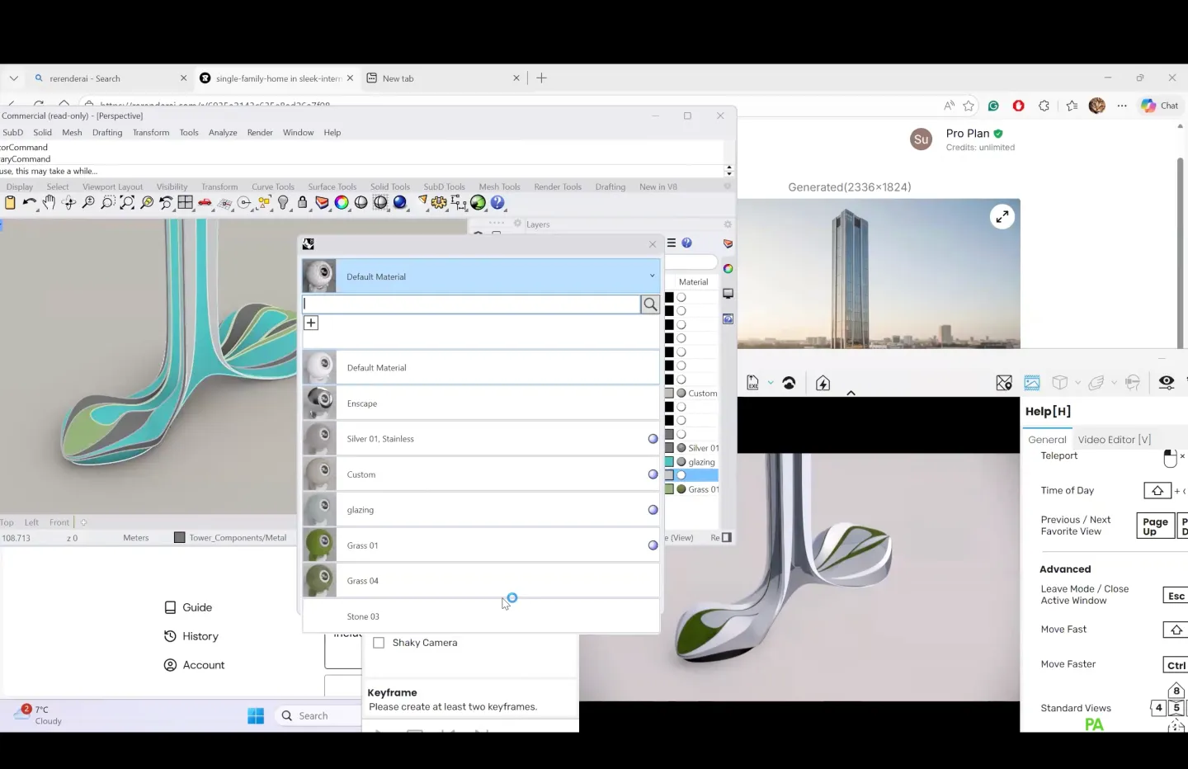Open the History link in sidebar
1188x769 pixels.
click(200, 636)
